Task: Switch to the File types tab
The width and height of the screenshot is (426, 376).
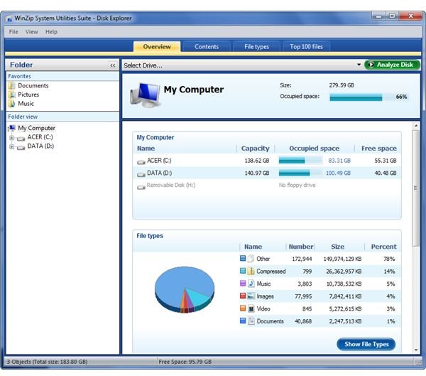Action: [x=256, y=46]
